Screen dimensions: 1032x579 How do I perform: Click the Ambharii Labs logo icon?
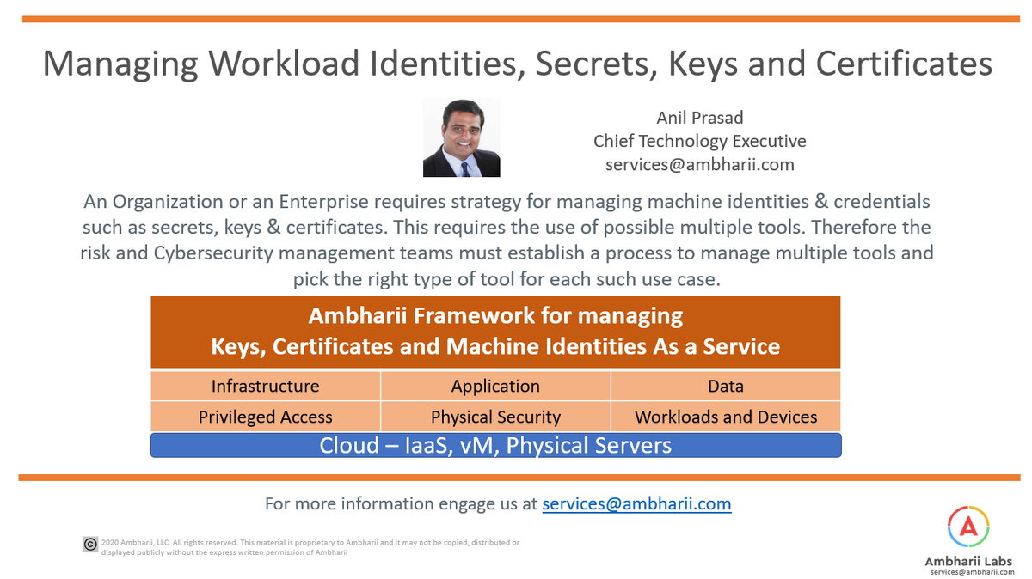pyautogui.click(x=968, y=528)
